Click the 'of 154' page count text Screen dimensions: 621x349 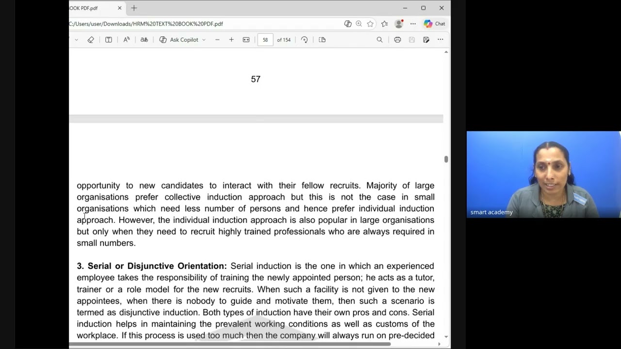pyautogui.click(x=284, y=40)
